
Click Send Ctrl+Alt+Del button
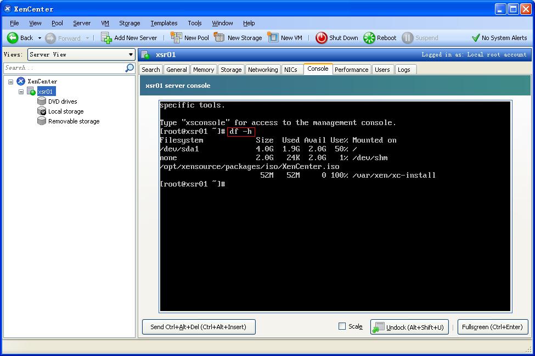click(199, 327)
